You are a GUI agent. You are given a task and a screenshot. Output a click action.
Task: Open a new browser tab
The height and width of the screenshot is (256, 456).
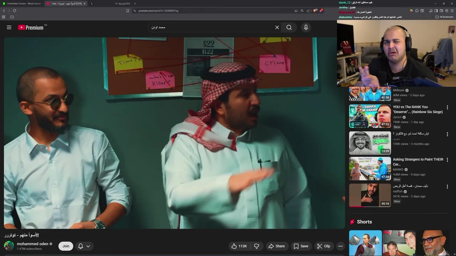[135, 4]
